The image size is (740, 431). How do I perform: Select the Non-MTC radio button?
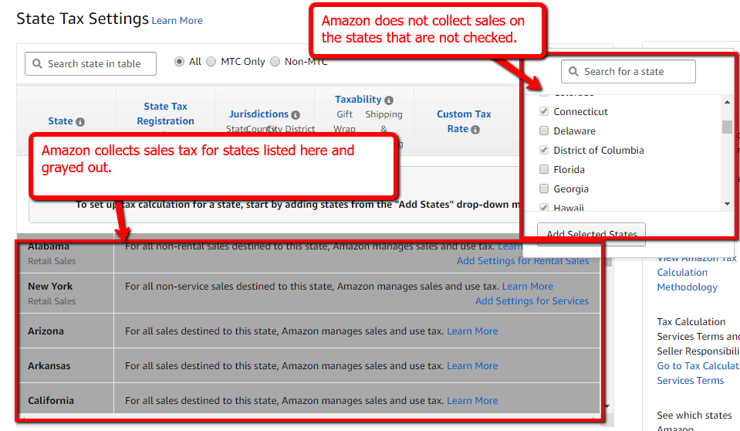[275, 62]
